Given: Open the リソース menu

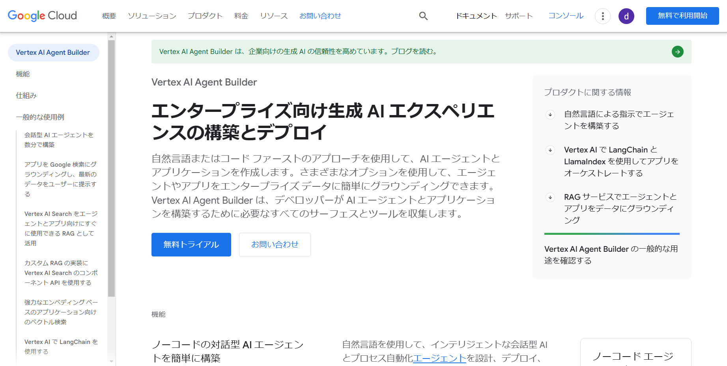Looking at the screenshot, I should 274,16.
